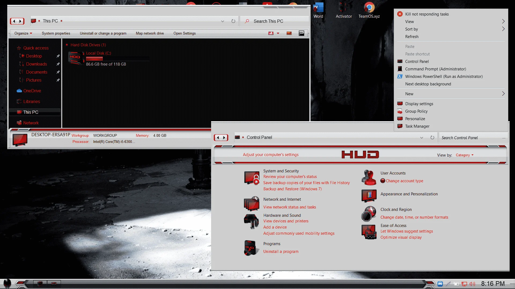Go back in the Control Panel window
This screenshot has width=515, height=289.
click(218, 138)
